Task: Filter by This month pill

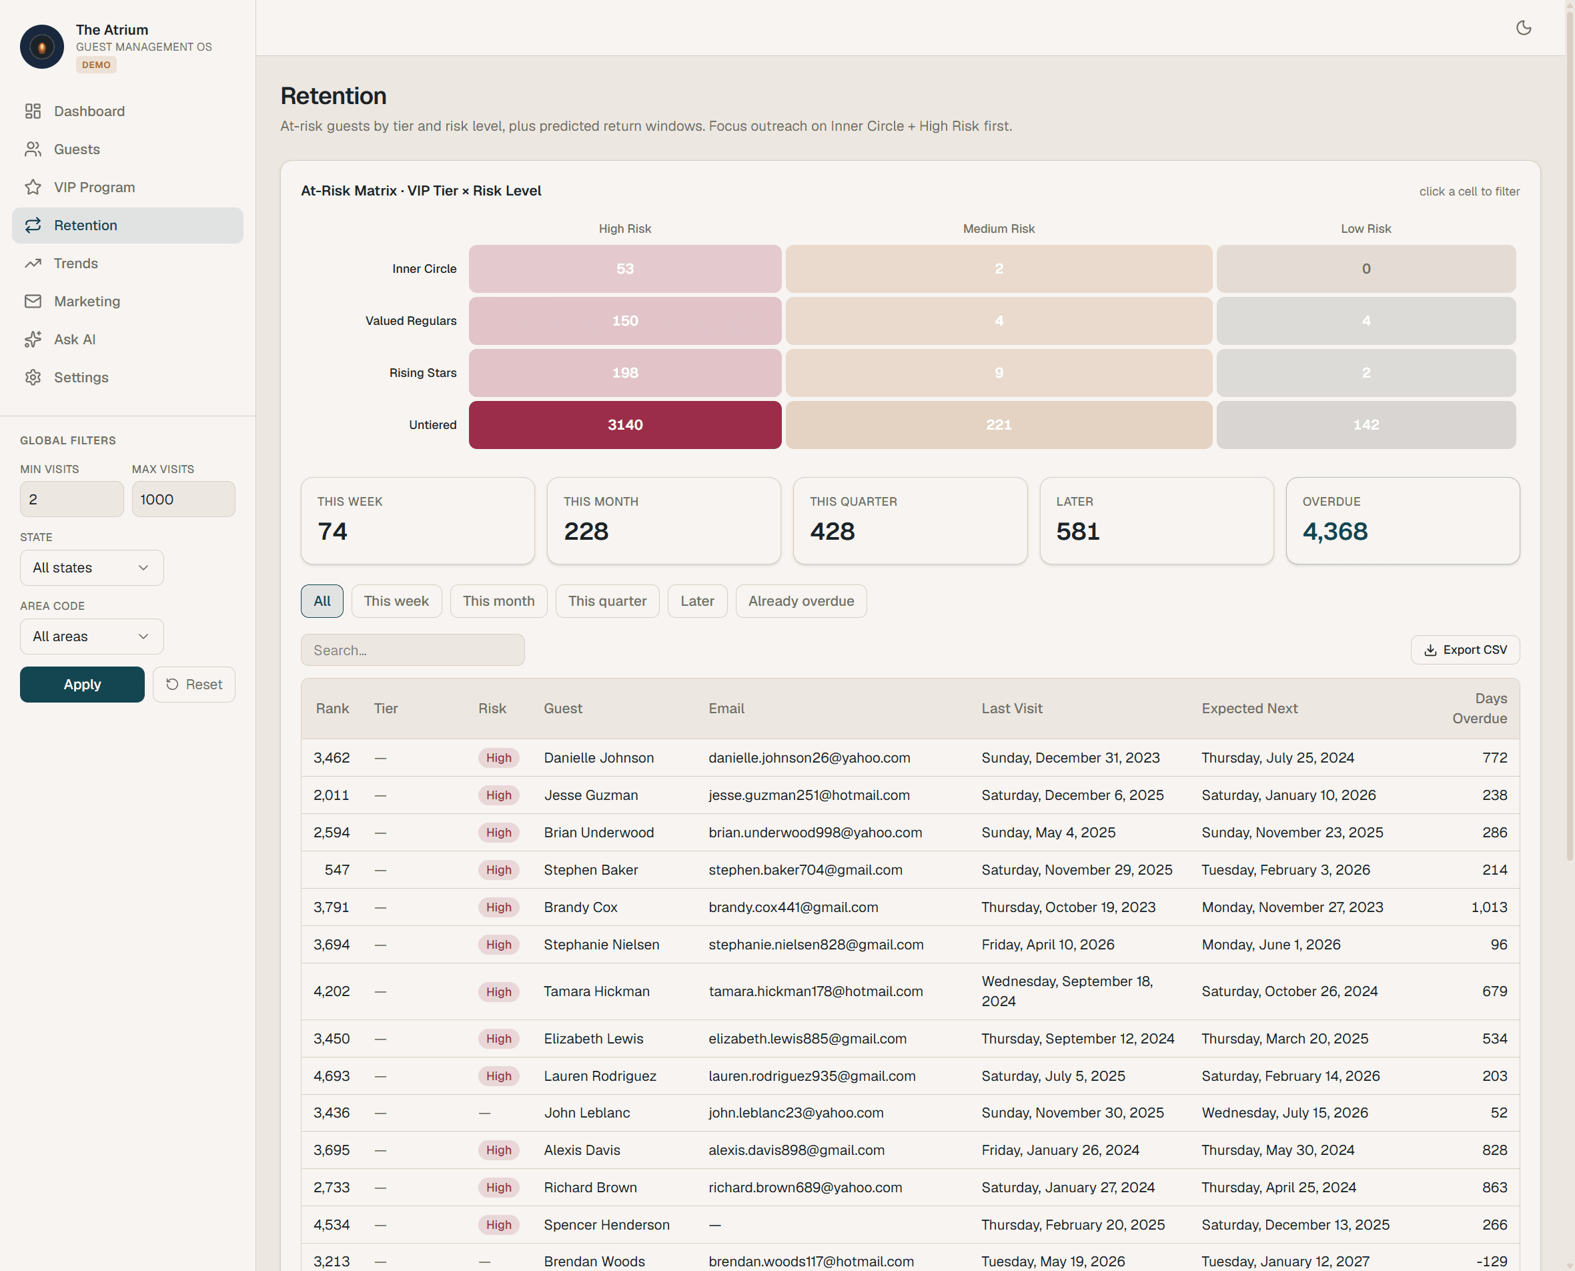Action: coord(498,601)
